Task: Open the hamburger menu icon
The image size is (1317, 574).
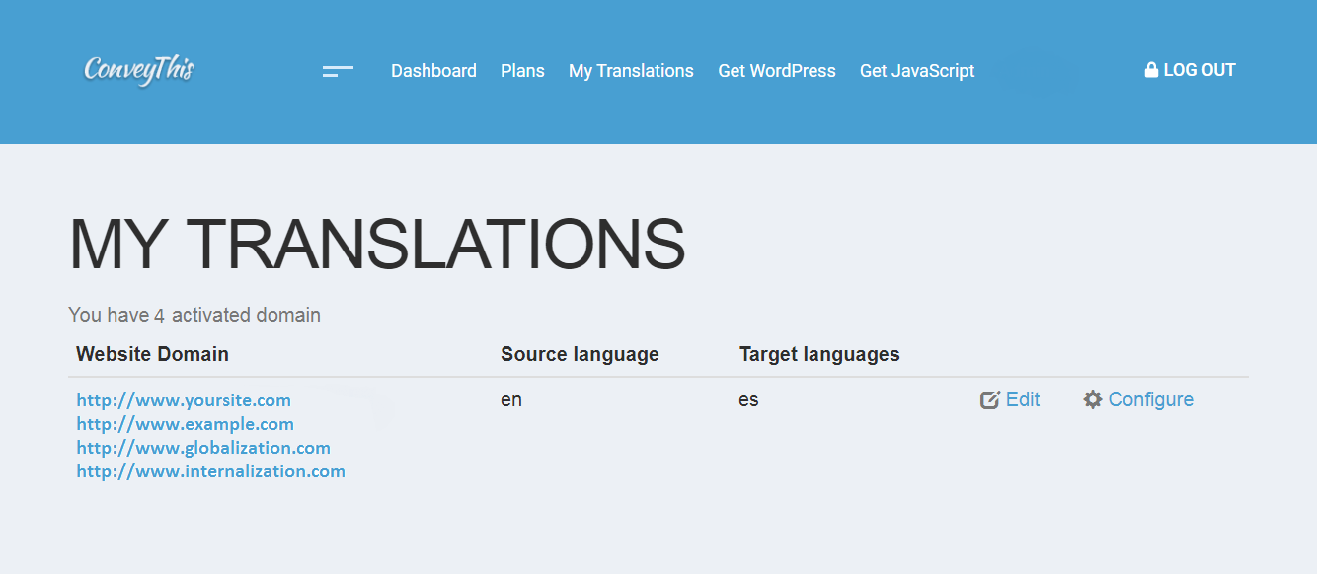Action: (338, 71)
